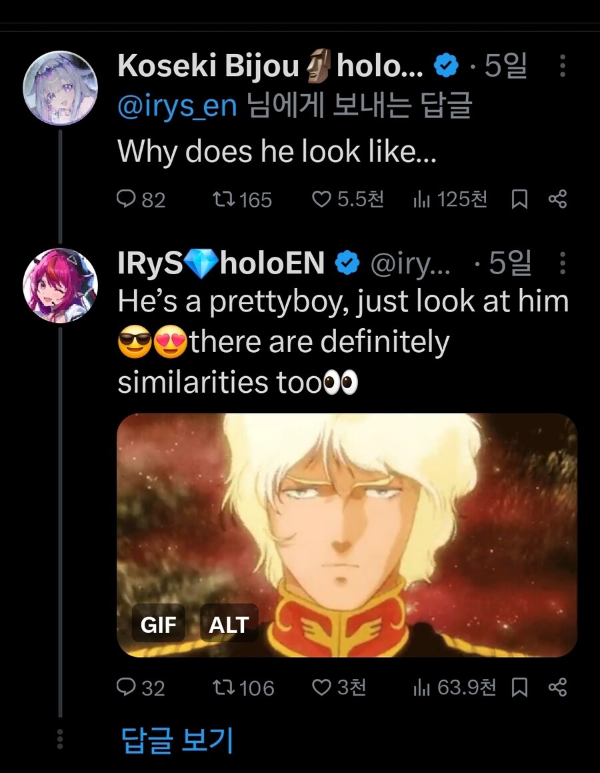
Task: Retweet Koseki Bijou's tweet with 165 reposts
Action: 242,199
